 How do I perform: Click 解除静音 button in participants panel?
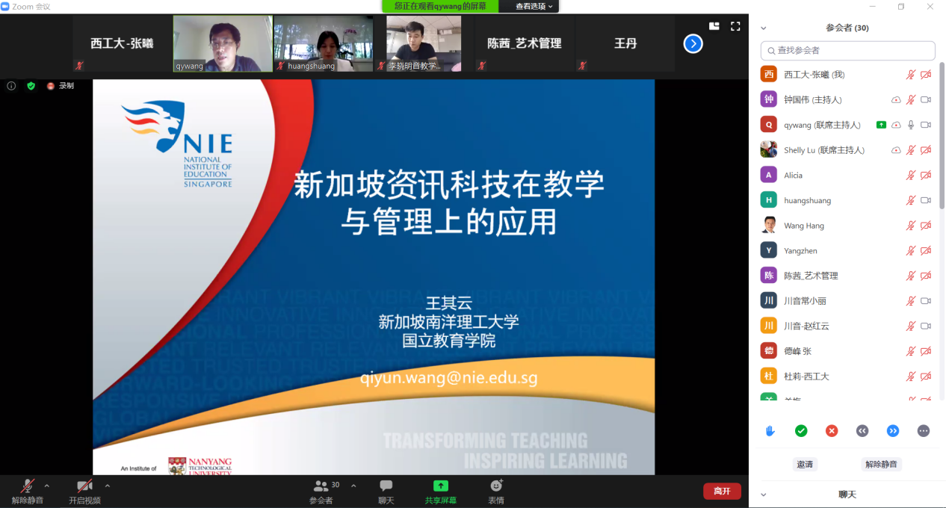882,464
